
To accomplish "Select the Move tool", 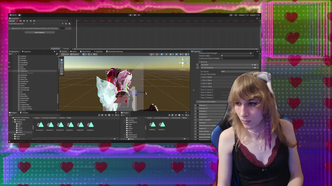I will coord(61,63).
